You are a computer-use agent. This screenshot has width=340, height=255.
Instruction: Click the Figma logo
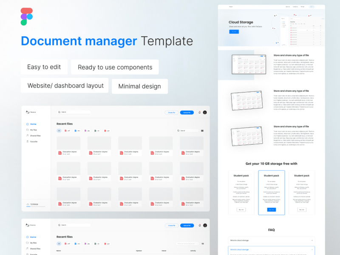point(26,17)
